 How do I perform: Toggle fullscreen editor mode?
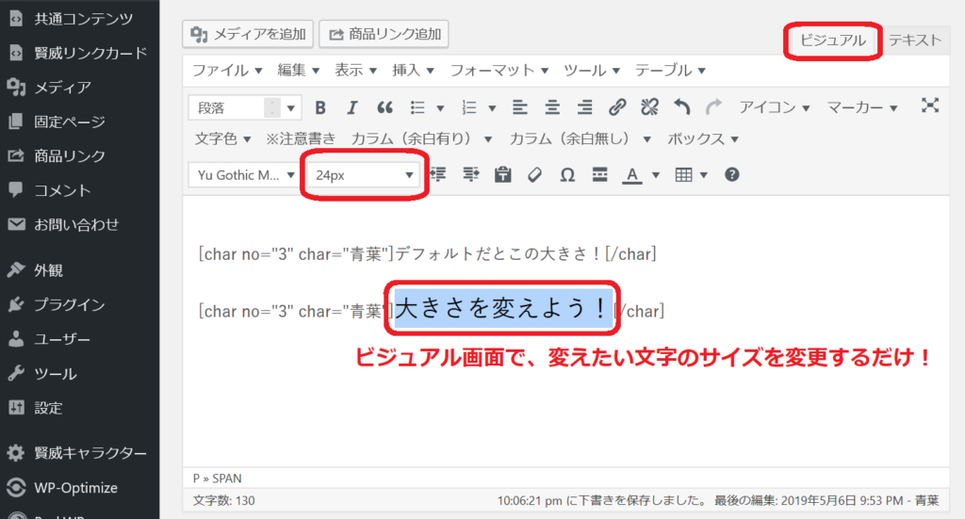[930, 105]
